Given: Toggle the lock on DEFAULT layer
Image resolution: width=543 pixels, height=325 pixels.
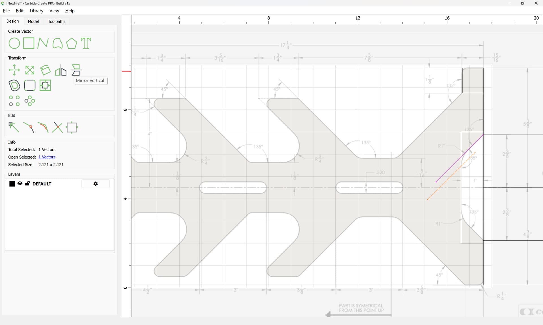Looking at the screenshot, I should pyautogui.click(x=27, y=183).
